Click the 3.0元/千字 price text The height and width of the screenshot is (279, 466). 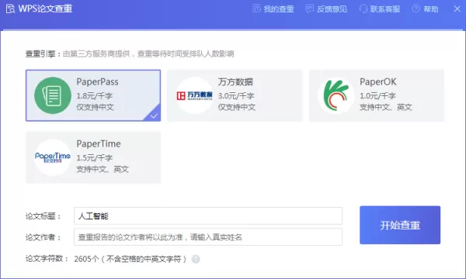pyautogui.click(x=236, y=96)
